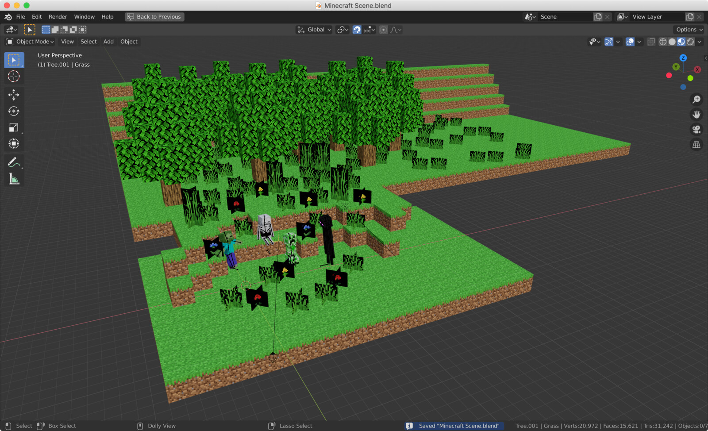
Task: Click the Zoom view magnifier icon
Action: [696, 100]
